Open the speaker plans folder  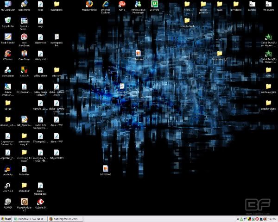[268, 105]
